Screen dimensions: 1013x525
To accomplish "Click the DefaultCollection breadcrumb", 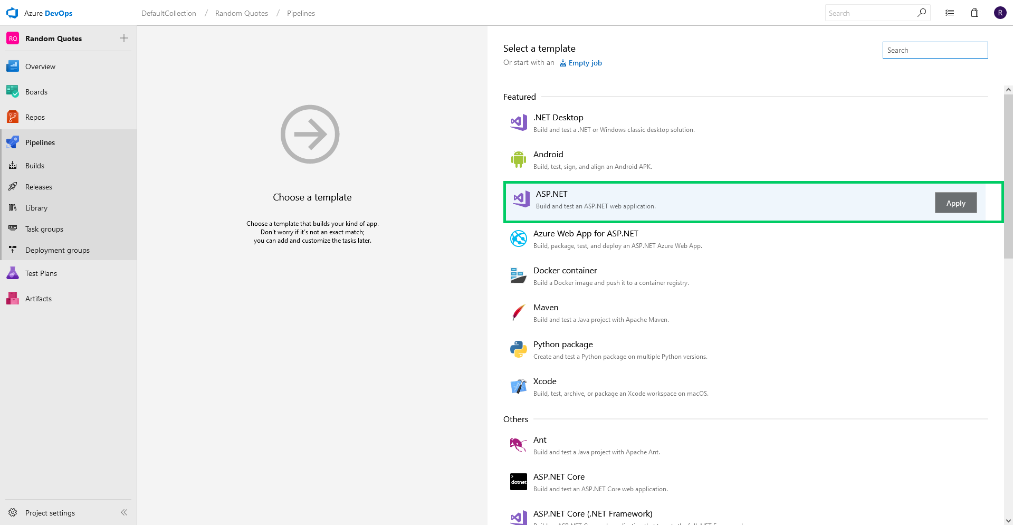I will click(169, 13).
